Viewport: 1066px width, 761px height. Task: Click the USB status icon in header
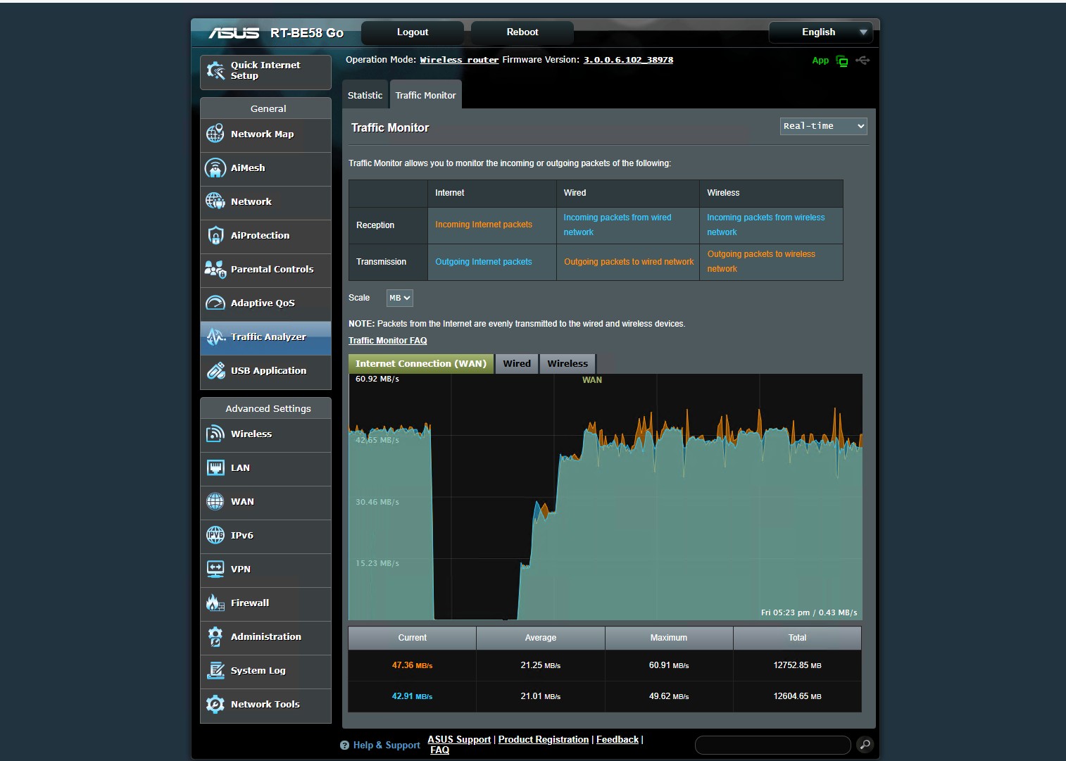click(863, 61)
